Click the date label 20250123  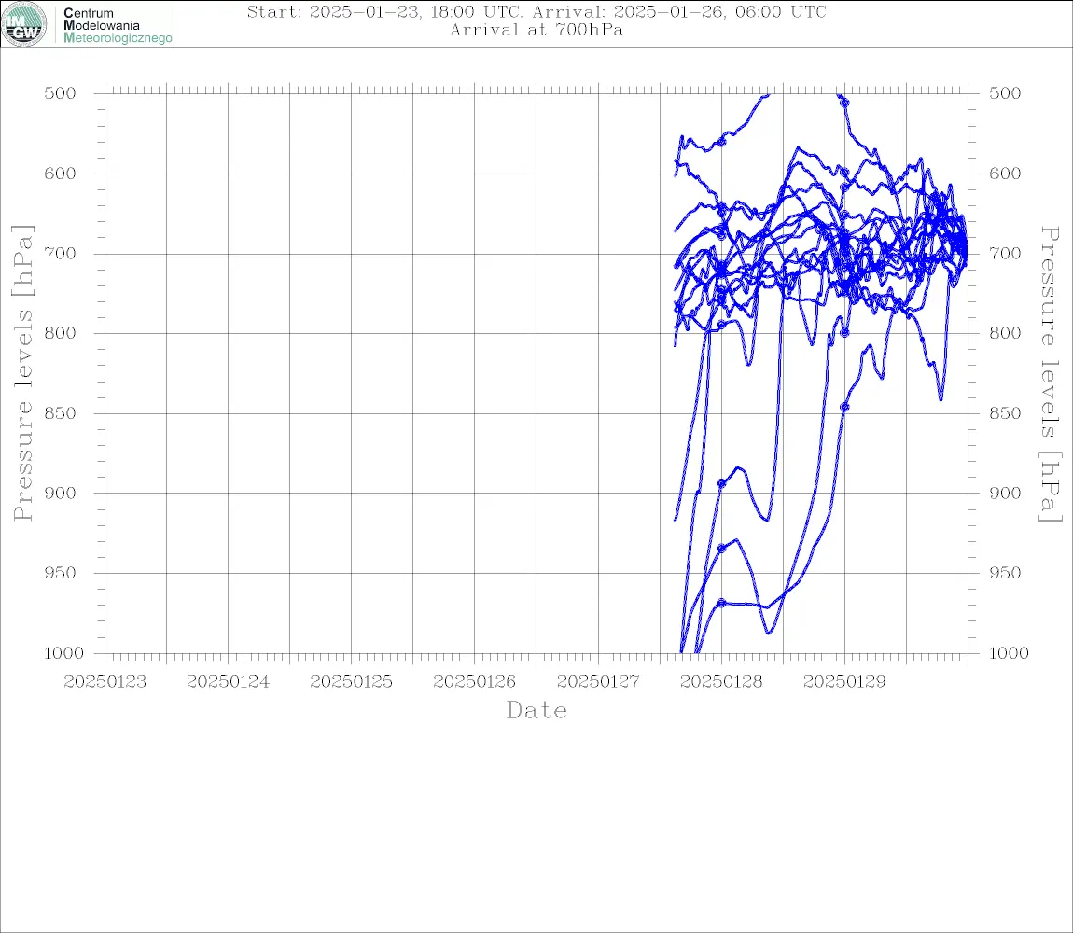pyautogui.click(x=105, y=682)
